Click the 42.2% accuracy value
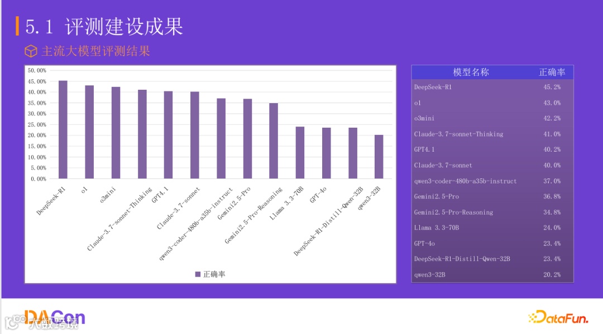 point(552,118)
